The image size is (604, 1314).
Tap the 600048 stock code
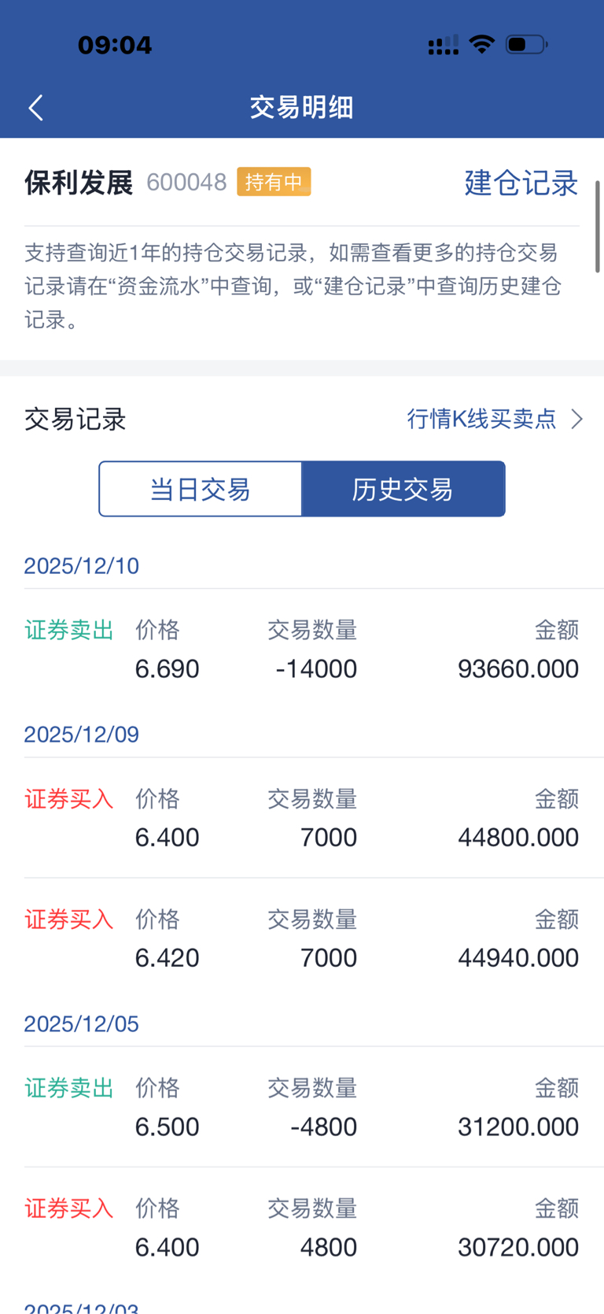186,183
